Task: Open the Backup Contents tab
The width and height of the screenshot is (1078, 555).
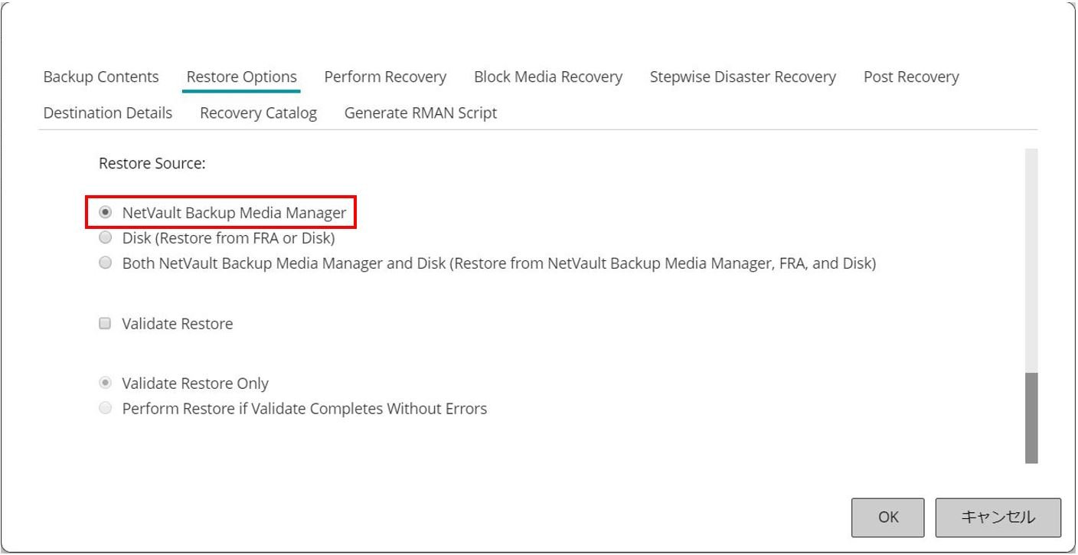Action: (101, 77)
